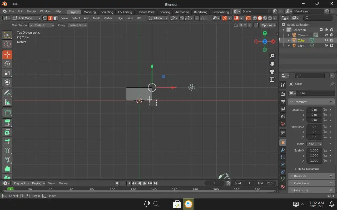
Task: Open the Render menu
Action: 31,11
